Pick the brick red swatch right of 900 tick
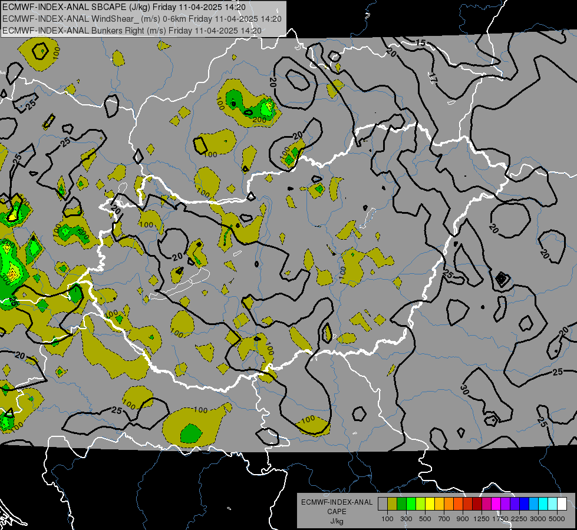Screen dimensions: 577x530 tap(468, 504)
